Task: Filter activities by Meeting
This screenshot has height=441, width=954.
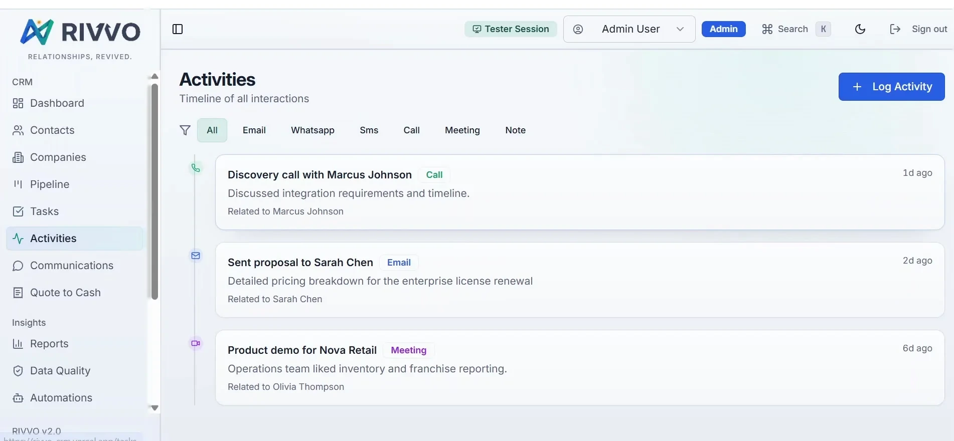Action: tap(462, 130)
